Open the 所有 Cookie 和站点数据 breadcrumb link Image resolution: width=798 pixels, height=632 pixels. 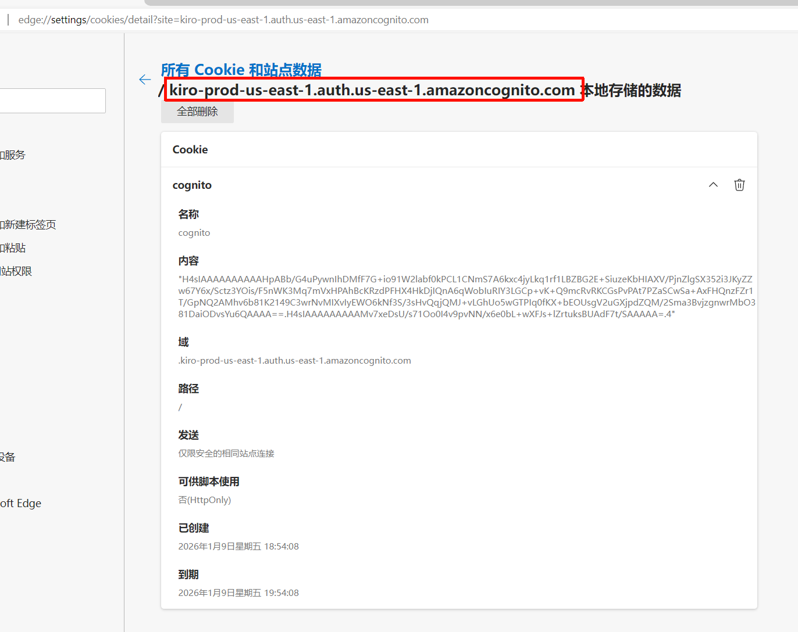coord(241,70)
